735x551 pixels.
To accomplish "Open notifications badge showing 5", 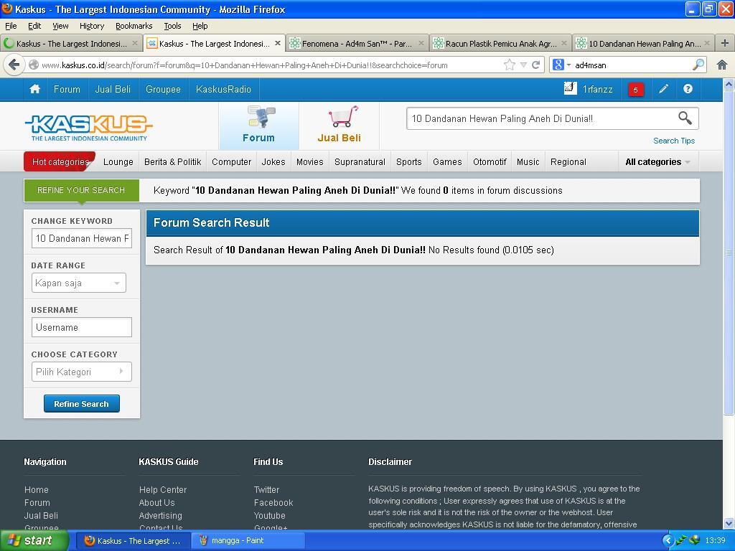I will (x=636, y=90).
